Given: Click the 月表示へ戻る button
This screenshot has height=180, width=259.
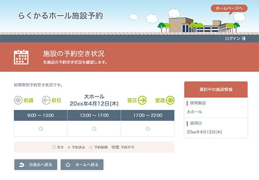Looking at the screenshot, I should point(36,164).
